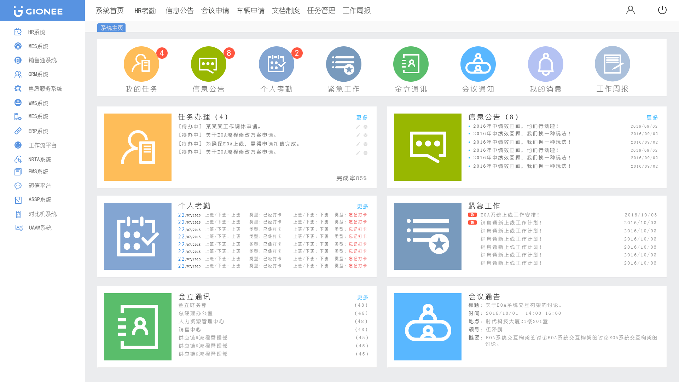Open 我的消息 bell icon
This screenshot has height=382, width=679.
[545, 64]
